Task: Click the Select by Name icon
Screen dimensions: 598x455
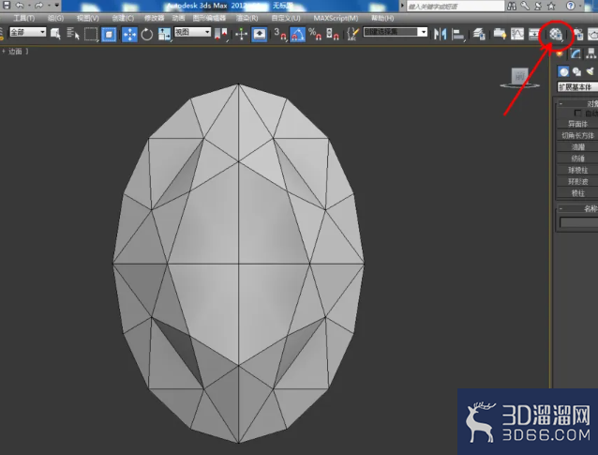Action: [x=72, y=34]
